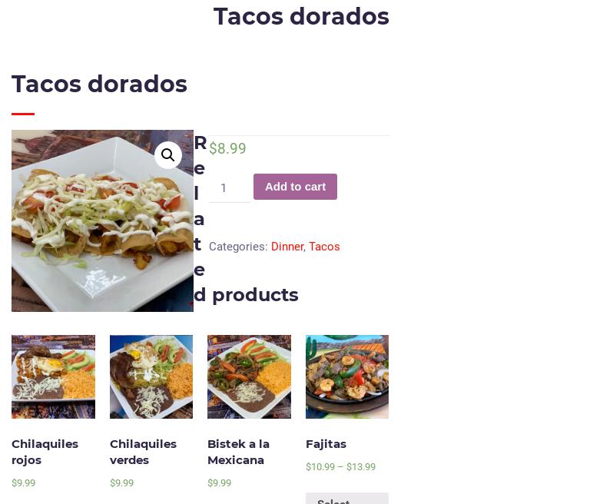Click the Chilaquiles rojos $9.99 price
Image resolution: width=603 pixels, height=504 pixels.
click(x=24, y=482)
